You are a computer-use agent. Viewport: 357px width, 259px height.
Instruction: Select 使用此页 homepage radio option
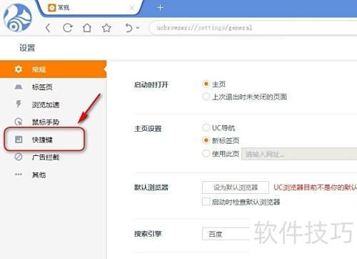(206, 153)
